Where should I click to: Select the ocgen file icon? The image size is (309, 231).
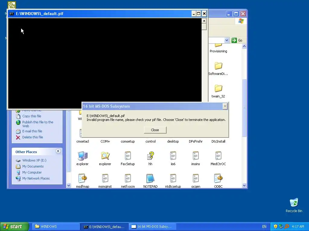(196, 179)
